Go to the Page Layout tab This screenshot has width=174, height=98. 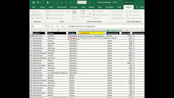[62, 7]
